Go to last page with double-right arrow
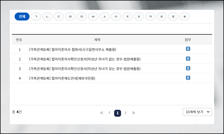The image size is (224, 134). (134, 113)
